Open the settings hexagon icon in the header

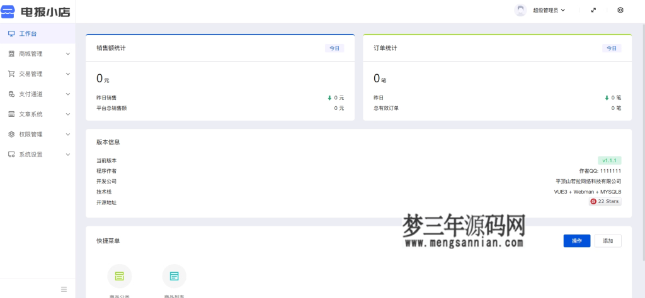coord(620,10)
